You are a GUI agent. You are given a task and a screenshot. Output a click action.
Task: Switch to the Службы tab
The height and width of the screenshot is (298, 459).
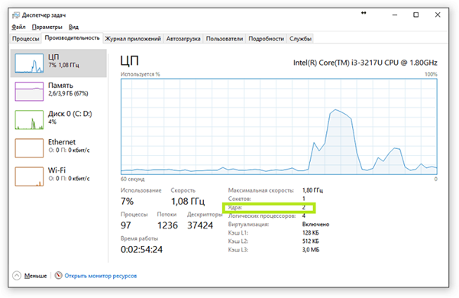click(x=300, y=39)
